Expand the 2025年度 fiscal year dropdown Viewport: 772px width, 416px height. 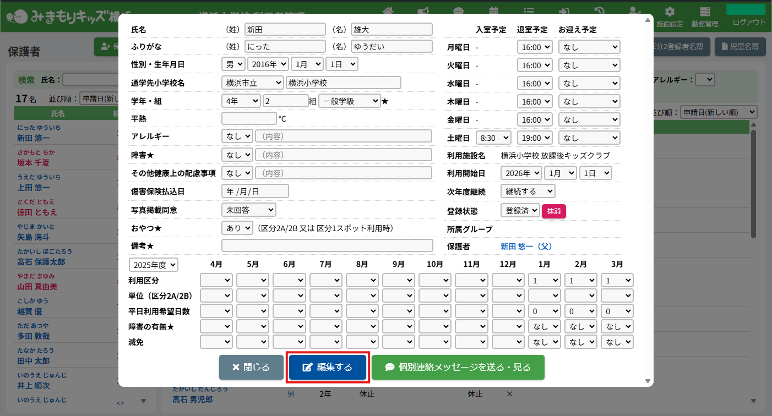[x=154, y=265]
